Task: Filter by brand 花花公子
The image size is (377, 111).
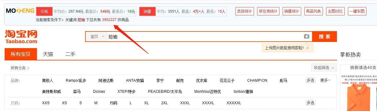Action: pyautogui.click(x=227, y=80)
